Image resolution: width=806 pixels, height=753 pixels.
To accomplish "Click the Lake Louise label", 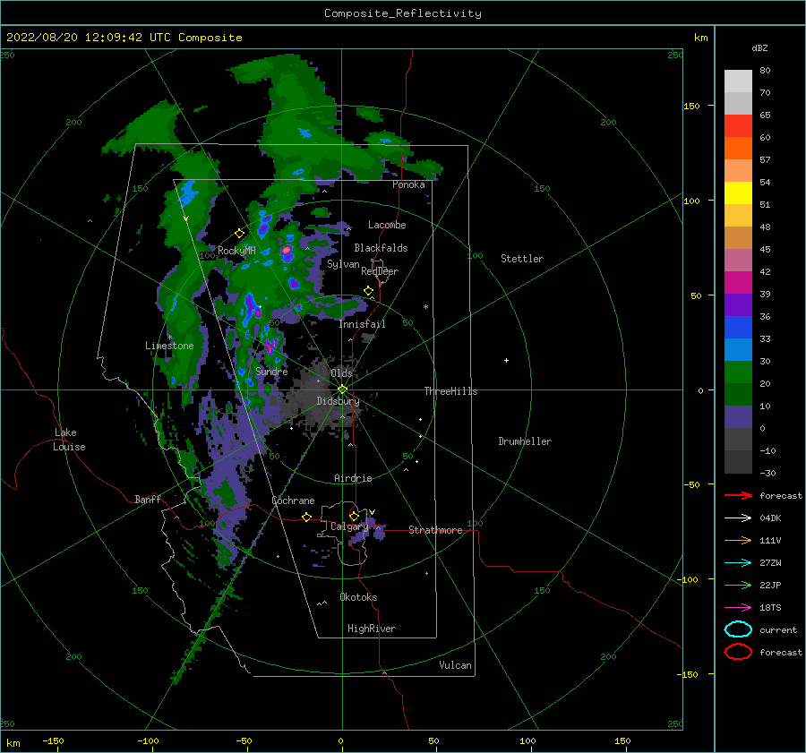I will [69, 440].
